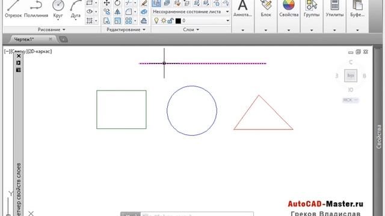Open the Свойства side palette
This screenshot has height=216, width=385.
tap(379, 137)
